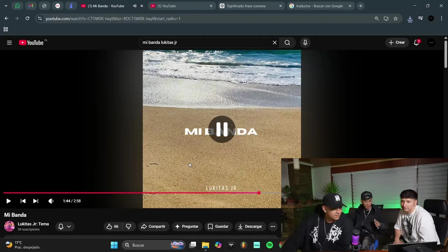Image resolution: width=448 pixels, height=252 pixels.
Task: Start voice search with the microphone
Action: [x=305, y=43]
